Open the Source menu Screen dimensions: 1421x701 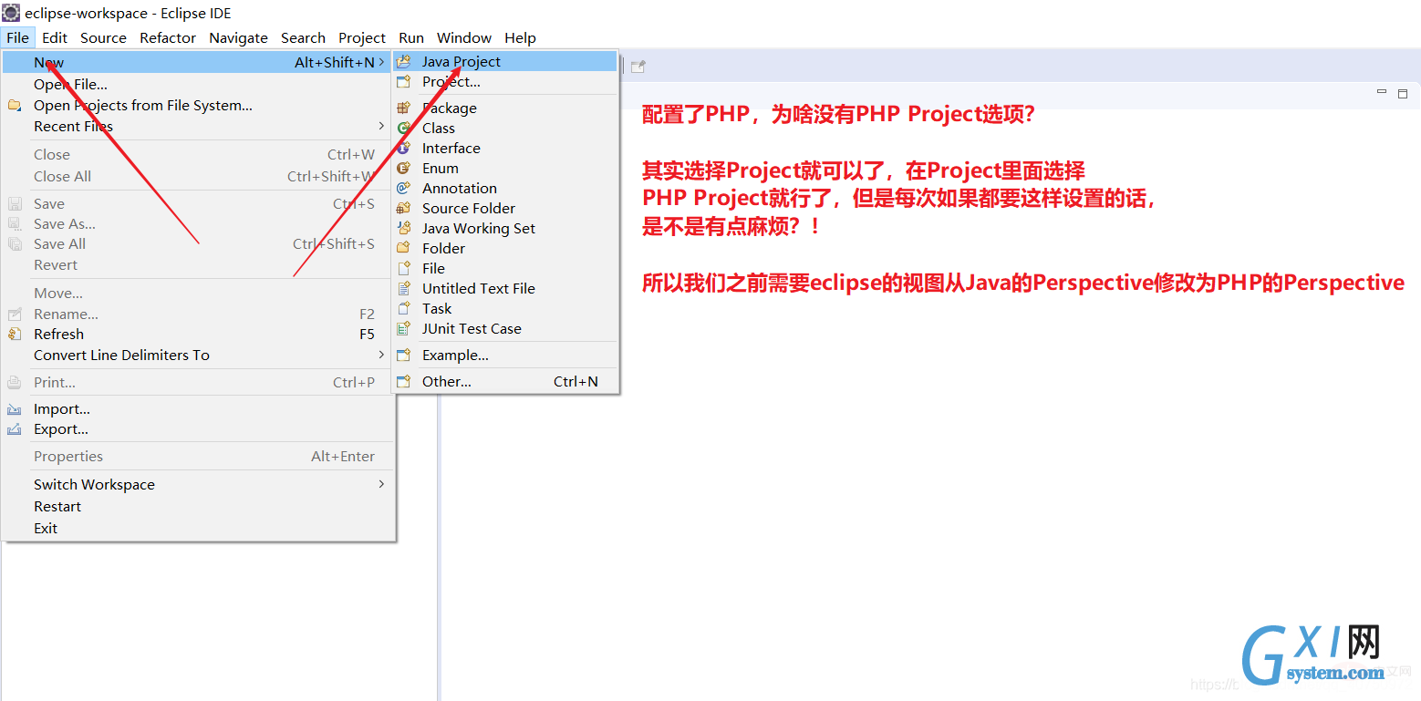click(103, 37)
